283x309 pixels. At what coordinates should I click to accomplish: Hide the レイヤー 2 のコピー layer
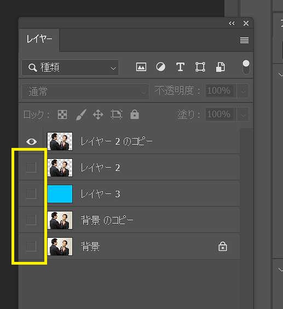click(x=32, y=141)
